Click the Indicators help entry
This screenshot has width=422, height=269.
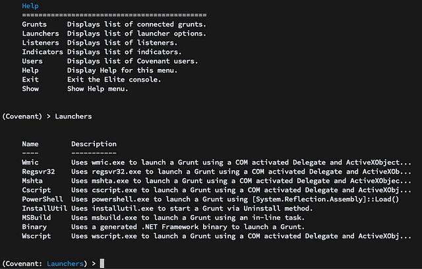[x=42, y=52]
